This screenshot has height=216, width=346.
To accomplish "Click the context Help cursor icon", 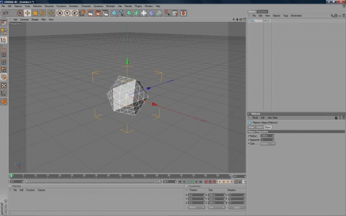I will [167, 13].
